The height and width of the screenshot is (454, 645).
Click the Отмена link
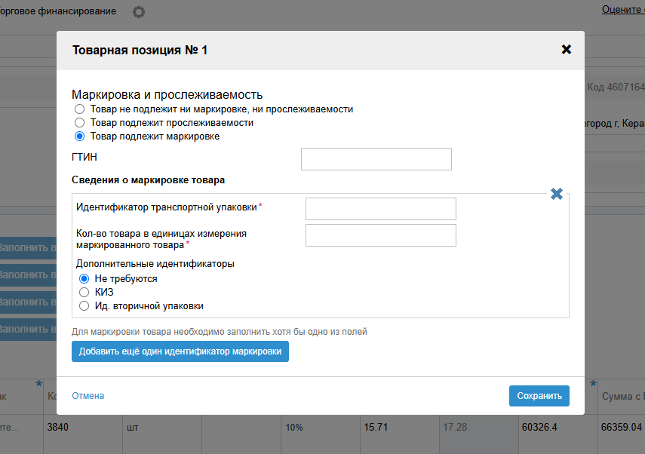(x=88, y=396)
